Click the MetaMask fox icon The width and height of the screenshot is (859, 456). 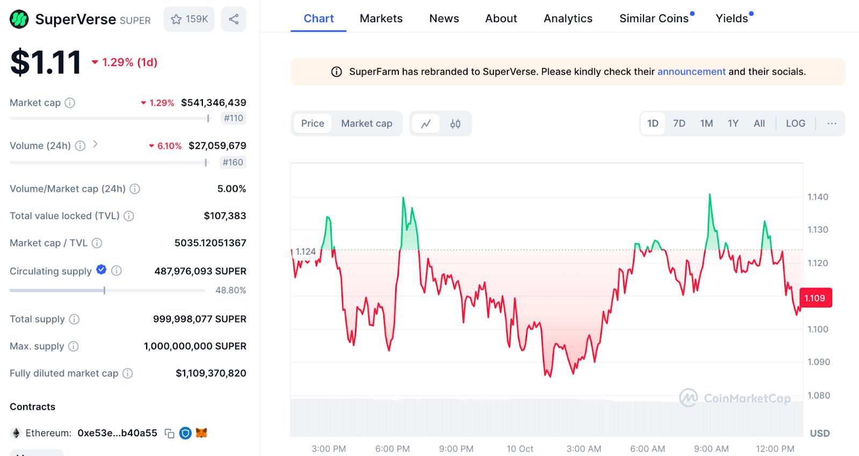201,433
